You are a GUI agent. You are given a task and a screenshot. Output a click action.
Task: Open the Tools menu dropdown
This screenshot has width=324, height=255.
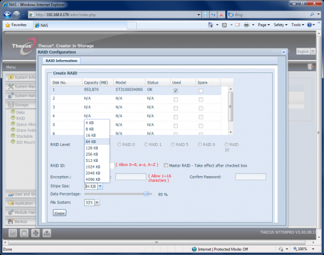[x=297, y=25]
